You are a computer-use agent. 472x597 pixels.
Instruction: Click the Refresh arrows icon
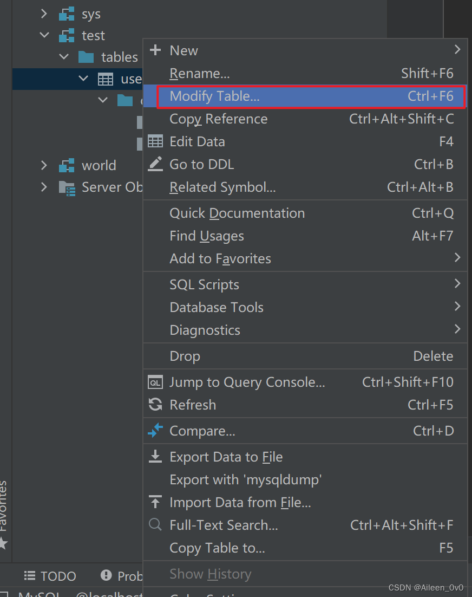(155, 405)
